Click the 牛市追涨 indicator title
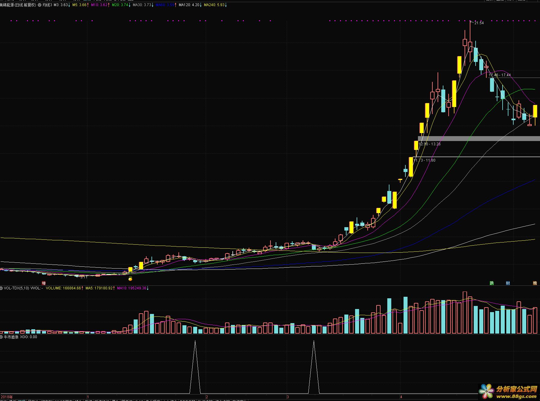The image size is (540, 401). (x=11, y=337)
